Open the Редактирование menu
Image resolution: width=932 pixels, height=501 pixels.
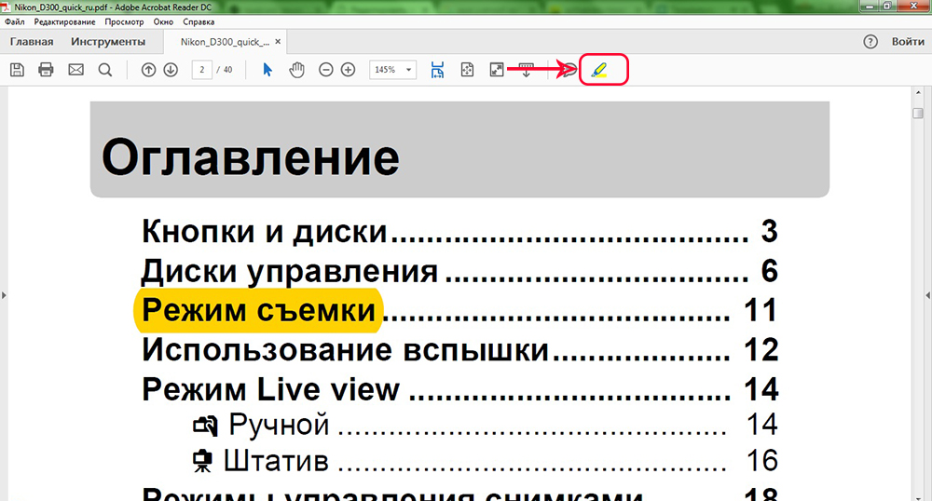click(64, 21)
